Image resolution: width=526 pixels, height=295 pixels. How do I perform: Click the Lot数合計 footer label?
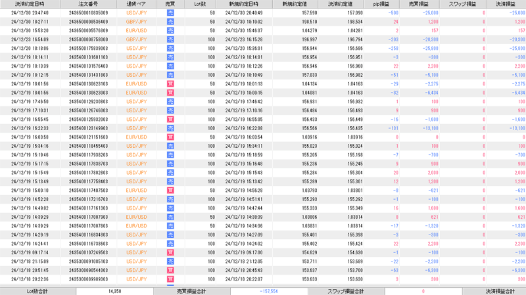(37, 291)
